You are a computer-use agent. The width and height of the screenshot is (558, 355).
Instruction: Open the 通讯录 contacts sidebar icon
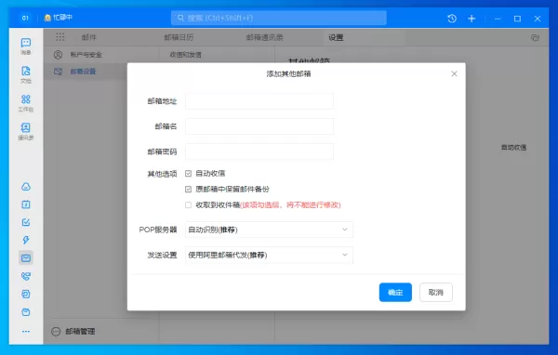pos(26,131)
